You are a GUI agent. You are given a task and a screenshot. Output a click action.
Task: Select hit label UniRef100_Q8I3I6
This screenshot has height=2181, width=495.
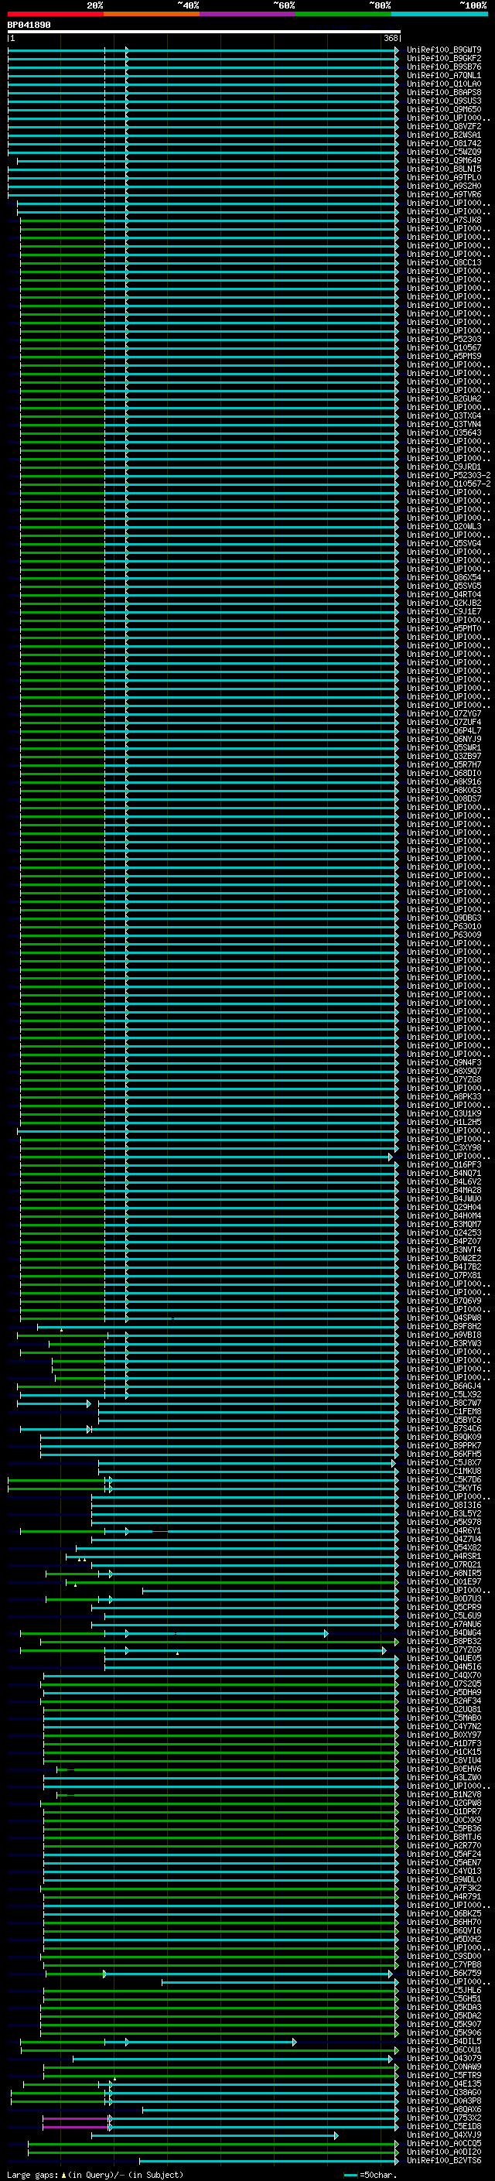click(x=444, y=1505)
